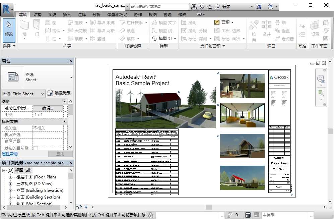Close the 属性 properties panel

tap(71, 61)
